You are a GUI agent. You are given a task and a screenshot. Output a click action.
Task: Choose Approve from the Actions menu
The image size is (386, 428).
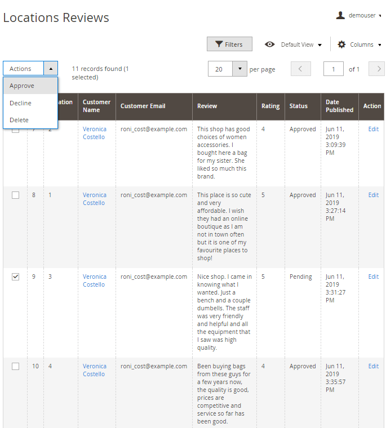[x=22, y=86]
